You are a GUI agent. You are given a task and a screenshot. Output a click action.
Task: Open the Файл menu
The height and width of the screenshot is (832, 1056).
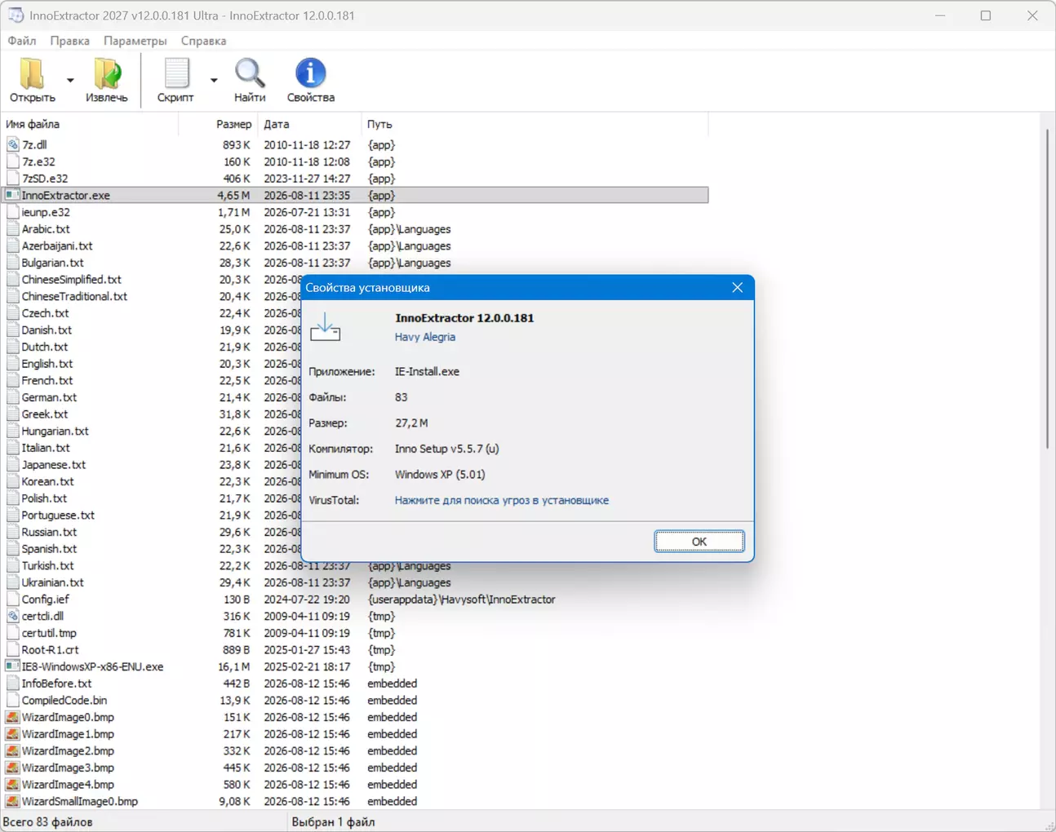coord(22,41)
